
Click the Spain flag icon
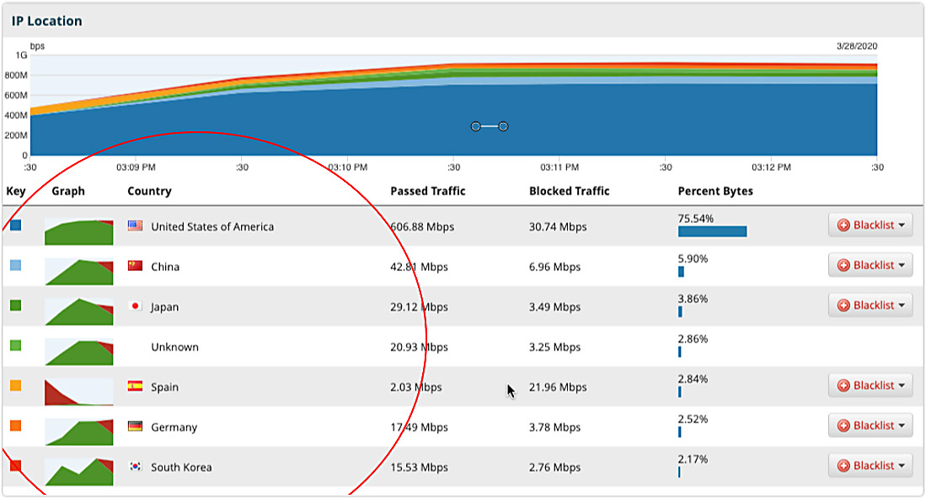click(x=135, y=386)
